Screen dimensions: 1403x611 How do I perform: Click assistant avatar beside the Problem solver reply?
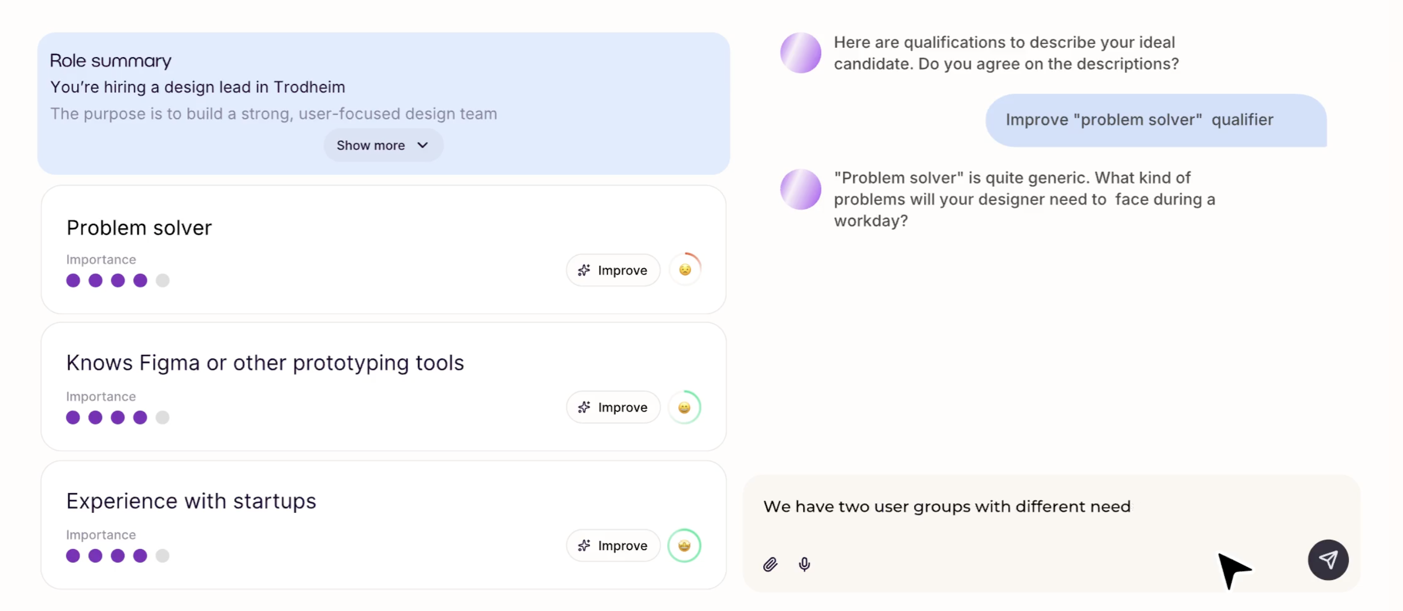800,189
